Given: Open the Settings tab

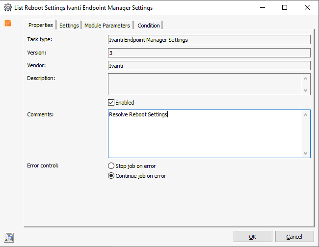Looking at the screenshot, I should coord(69,26).
